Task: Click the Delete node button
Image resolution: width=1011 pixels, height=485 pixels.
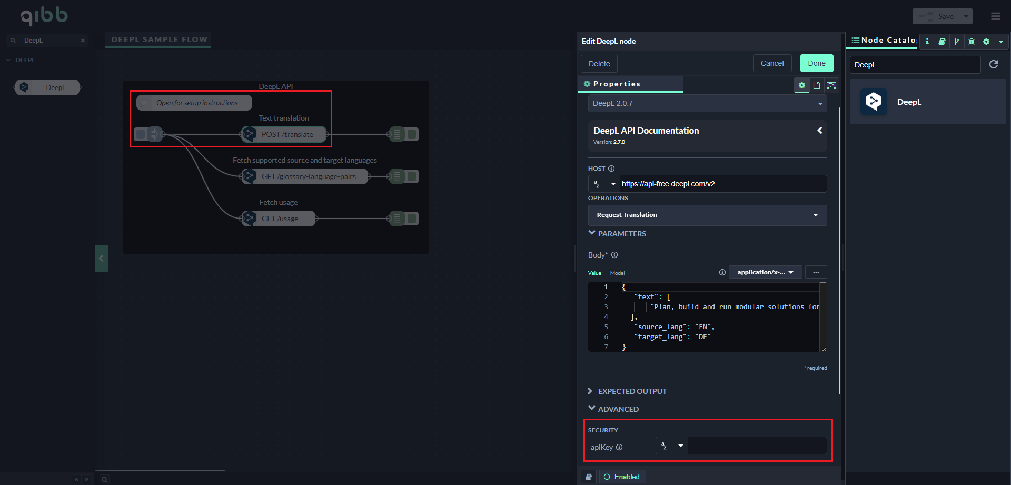Action: 599,64
